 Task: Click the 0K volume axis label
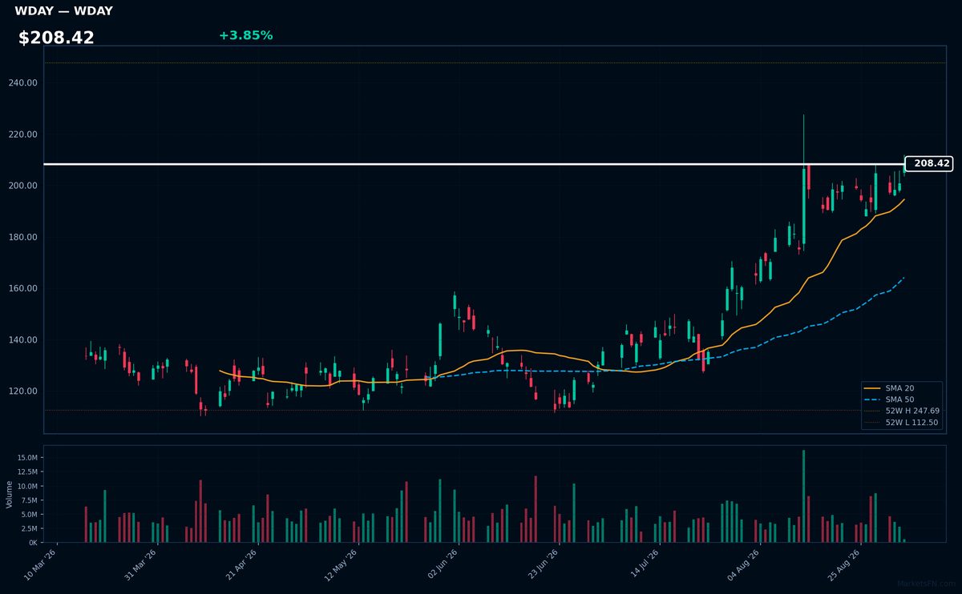click(x=33, y=543)
